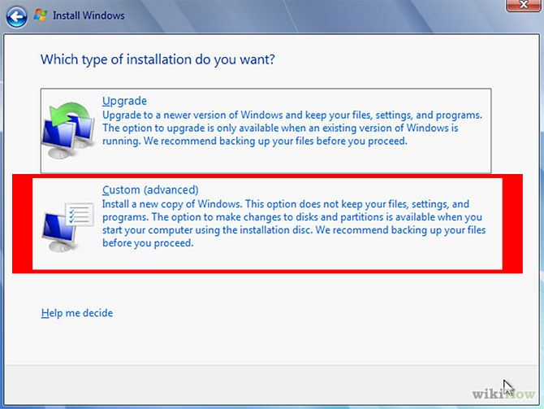Screen dimensions: 544x409
Task: Click the Custom description about new copy
Action: (293, 224)
